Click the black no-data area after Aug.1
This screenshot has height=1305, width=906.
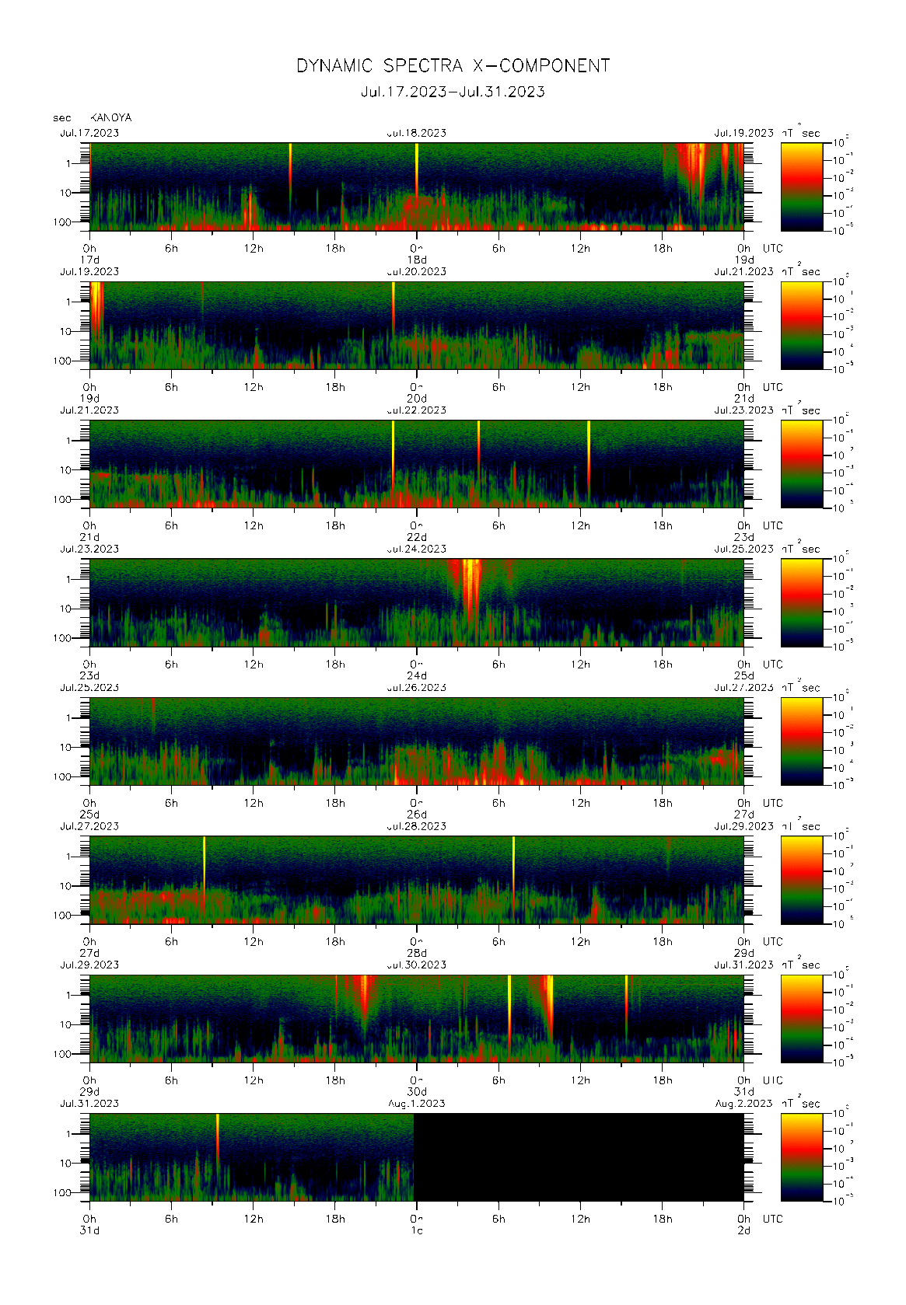click(x=579, y=1157)
